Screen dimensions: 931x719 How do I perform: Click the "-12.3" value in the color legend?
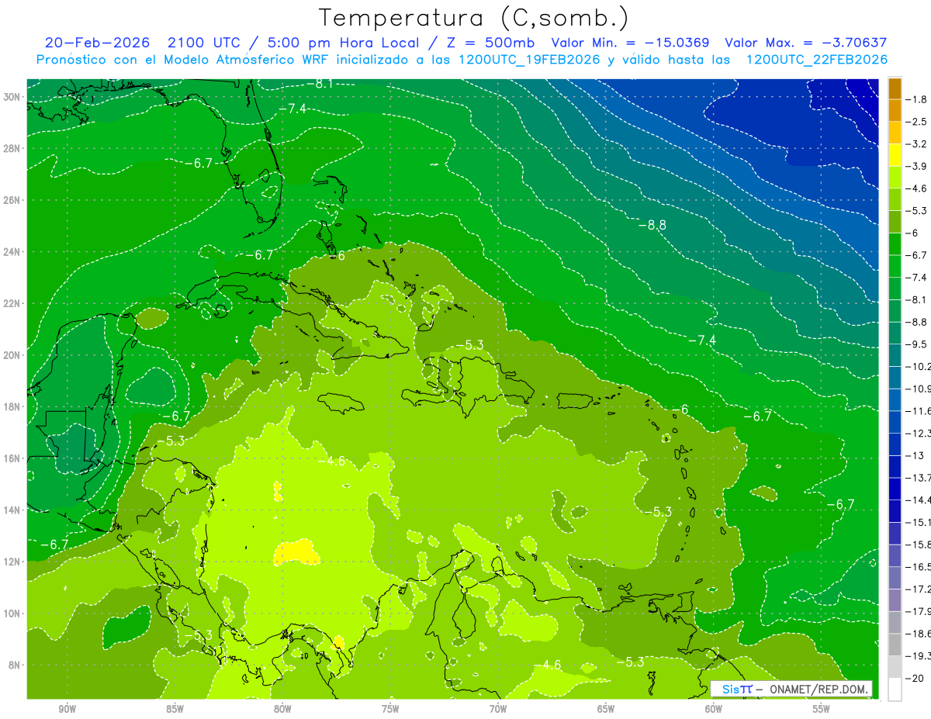pyautogui.click(x=919, y=433)
